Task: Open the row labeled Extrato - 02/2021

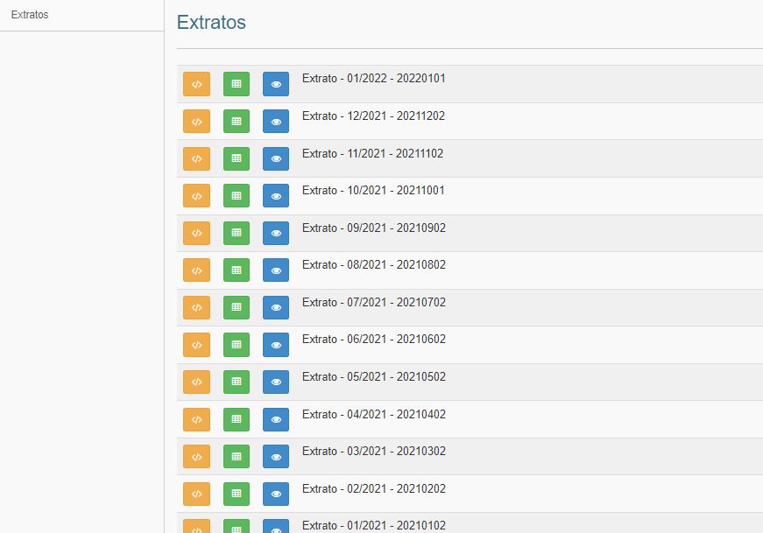Action: tap(374, 489)
